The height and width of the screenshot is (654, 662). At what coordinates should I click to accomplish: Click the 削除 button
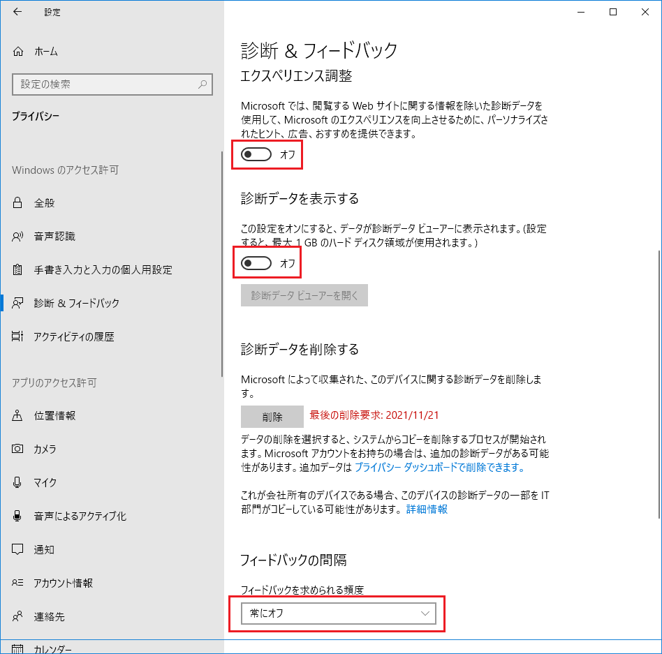(x=272, y=417)
